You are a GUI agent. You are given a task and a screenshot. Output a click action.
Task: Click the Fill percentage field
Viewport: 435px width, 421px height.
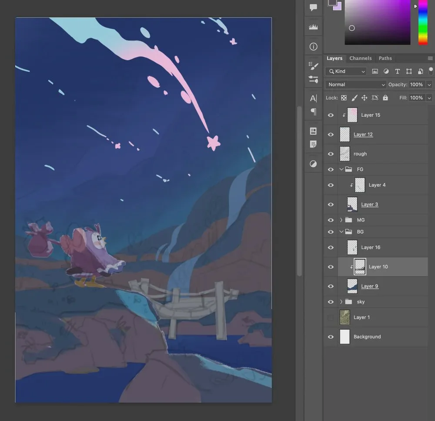[417, 98]
